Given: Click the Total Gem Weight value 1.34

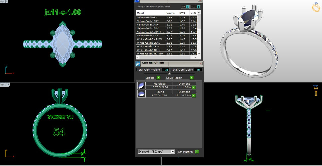Looking at the screenshot, I should coord(165,70).
